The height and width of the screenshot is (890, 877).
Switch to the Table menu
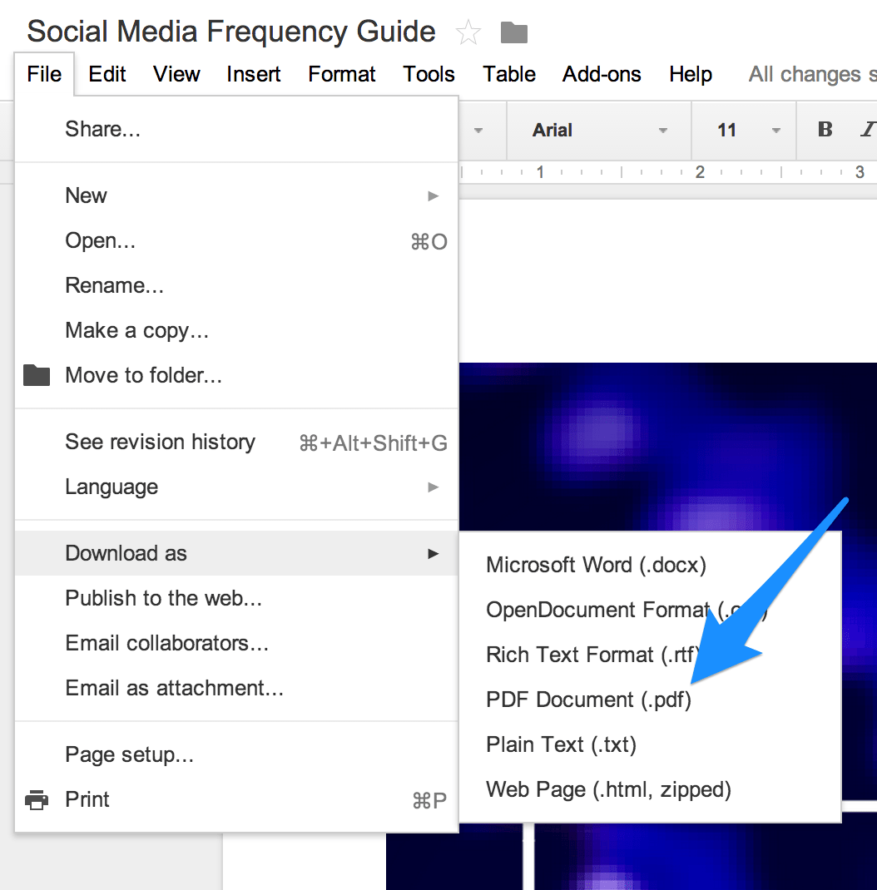tap(509, 74)
